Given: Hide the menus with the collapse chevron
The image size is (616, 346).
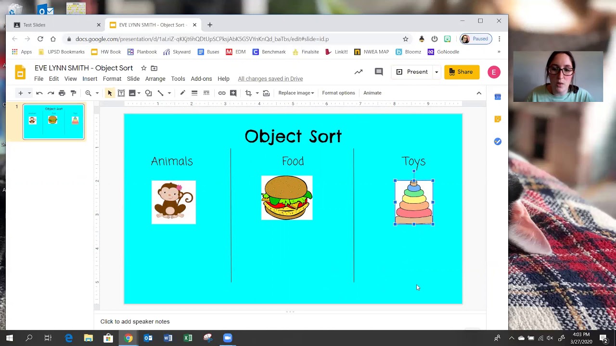Looking at the screenshot, I should (x=479, y=93).
